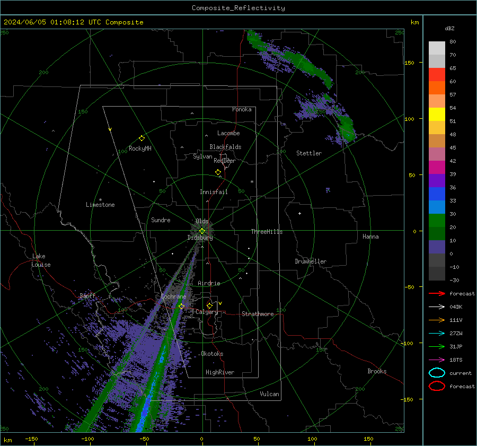Click the Hanna label
This screenshot has height=446, width=477.
tap(370, 237)
